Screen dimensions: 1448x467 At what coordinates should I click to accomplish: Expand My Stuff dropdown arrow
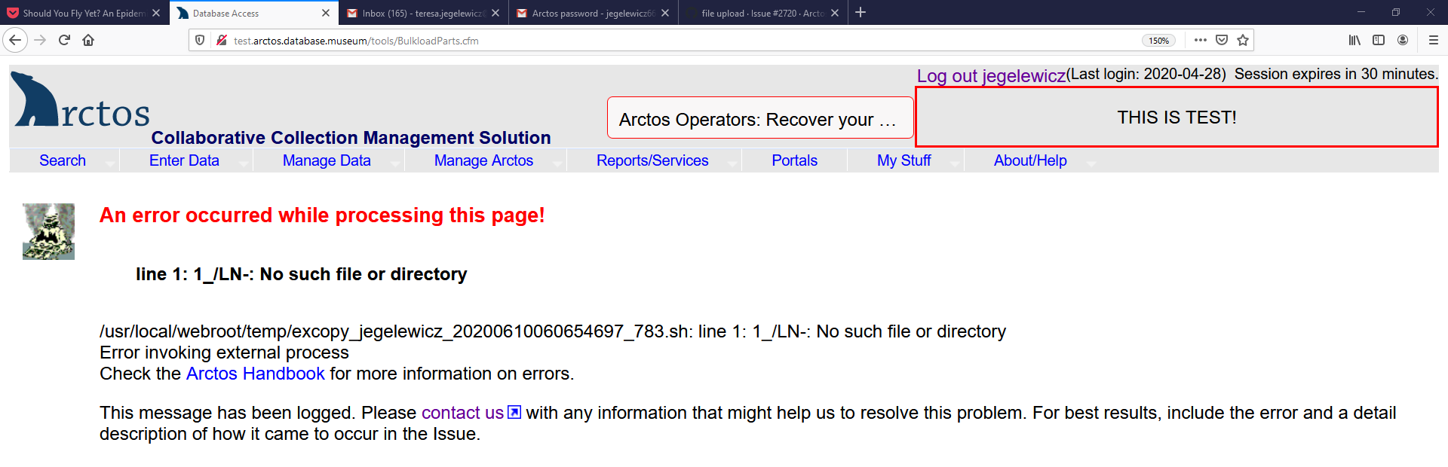955,163
